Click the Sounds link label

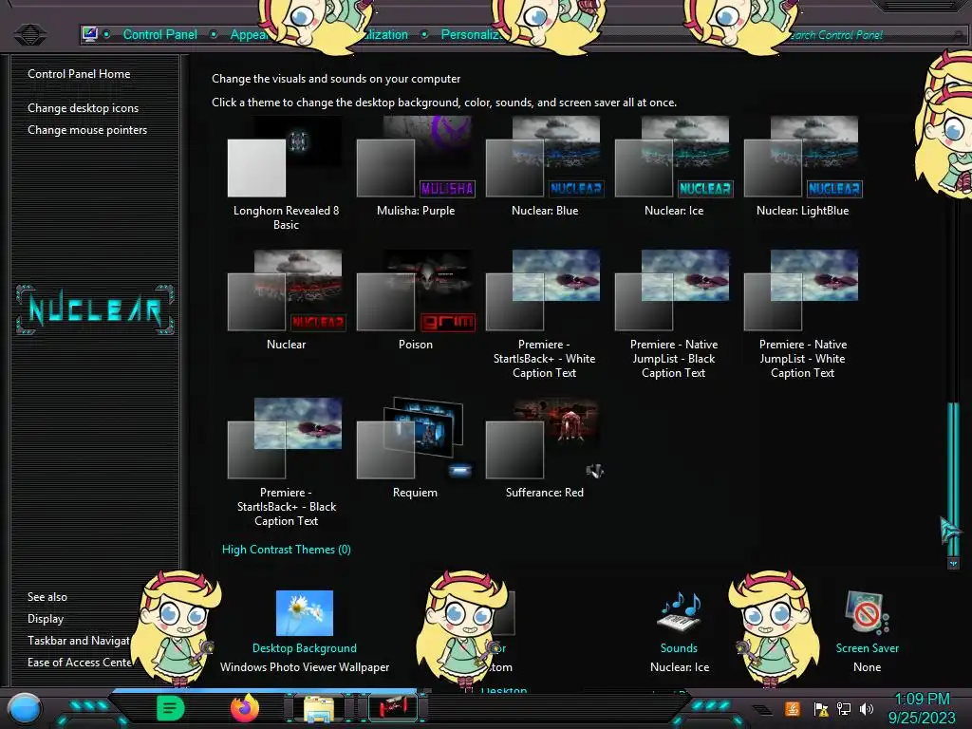click(x=679, y=647)
